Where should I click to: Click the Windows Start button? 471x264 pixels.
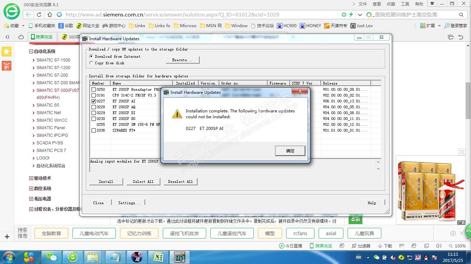coord(9,257)
